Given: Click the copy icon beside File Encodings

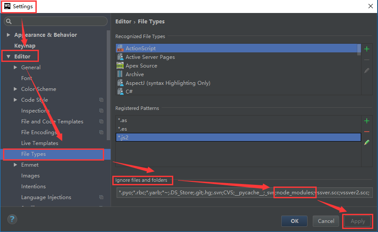Looking at the screenshot, I should click(x=101, y=132).
